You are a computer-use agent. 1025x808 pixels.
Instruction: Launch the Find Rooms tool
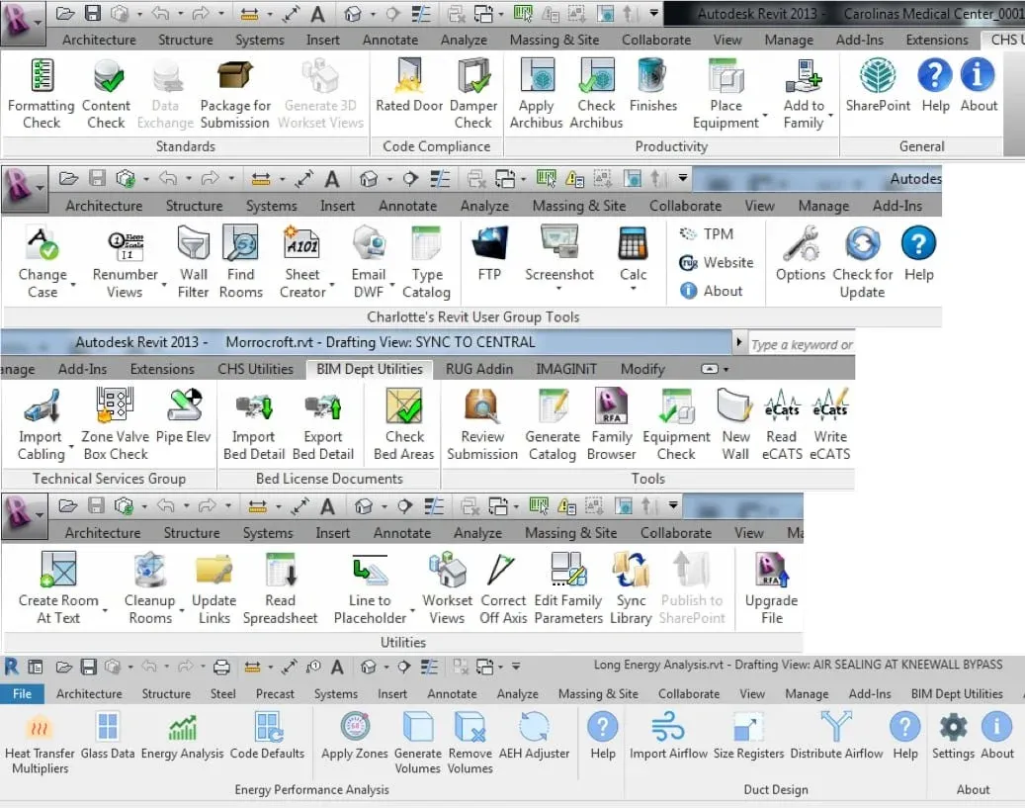[240, 262]
